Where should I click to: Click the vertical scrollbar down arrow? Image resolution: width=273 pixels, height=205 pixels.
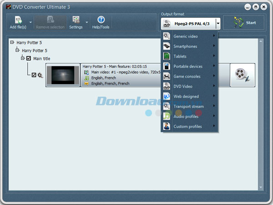point(261,187)
